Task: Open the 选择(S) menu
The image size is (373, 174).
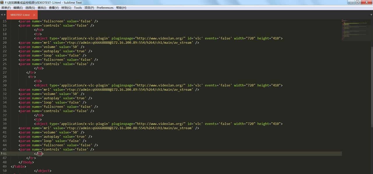Action: tap(30, 8)
